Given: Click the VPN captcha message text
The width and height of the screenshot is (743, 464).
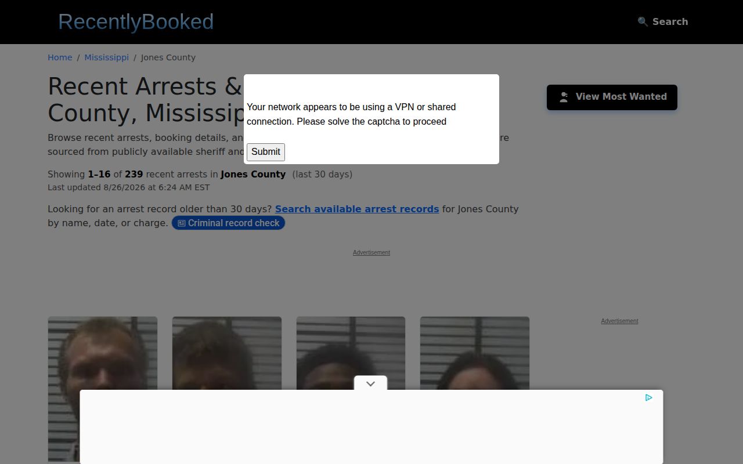Looking at the screenshot, I should click(x=351, y=114).
